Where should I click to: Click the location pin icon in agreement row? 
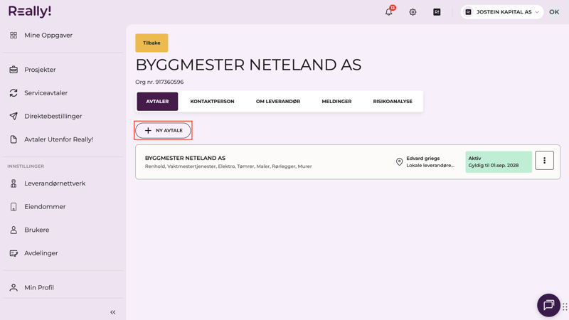point(399,162)
